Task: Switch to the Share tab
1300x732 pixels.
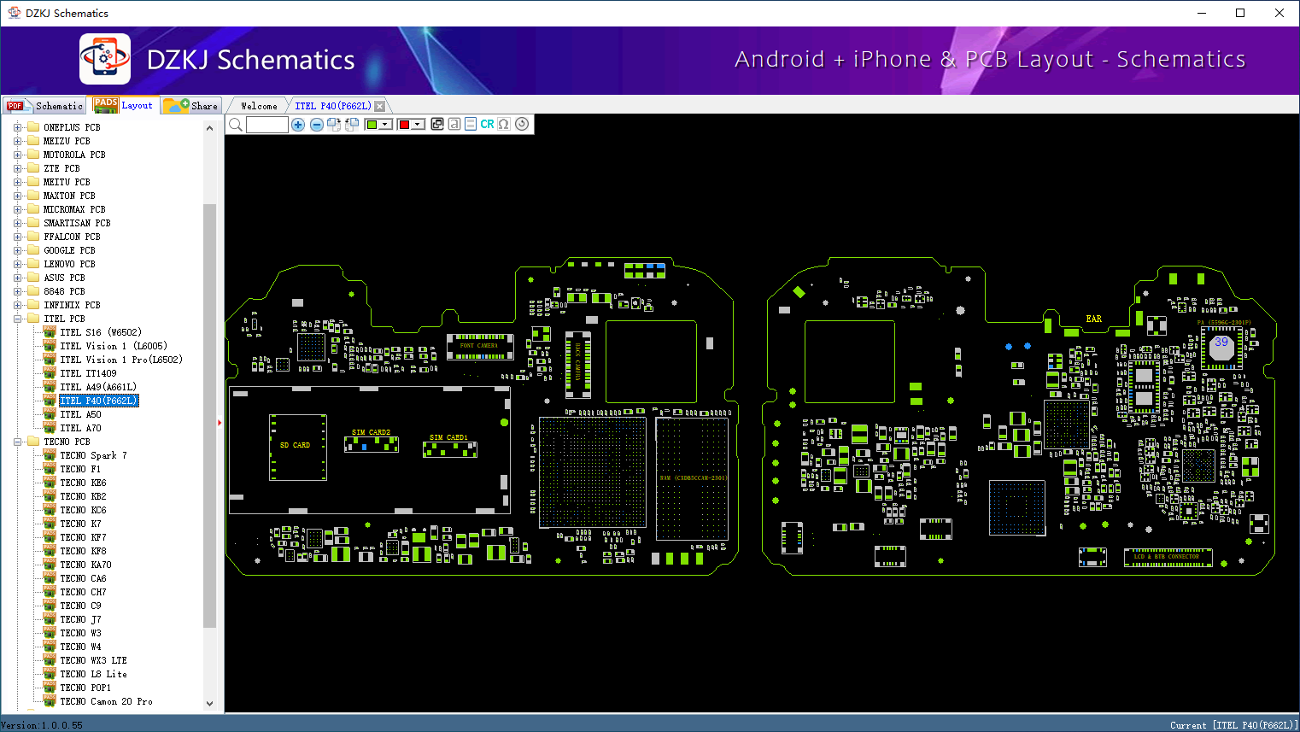Action: pyautogui.click(x=192, y=106)
